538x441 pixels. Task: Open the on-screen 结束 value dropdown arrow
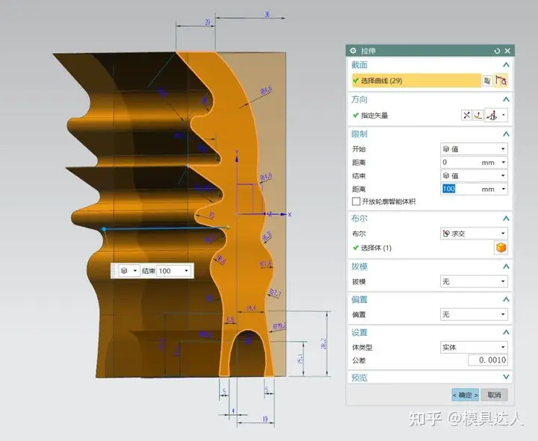pyautogui.click(x=186, y=271)
